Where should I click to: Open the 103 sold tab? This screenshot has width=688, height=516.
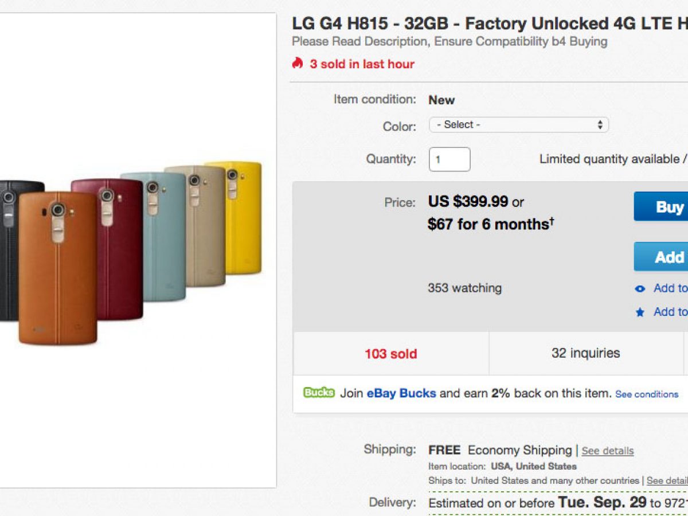click(x=391, y=354)
